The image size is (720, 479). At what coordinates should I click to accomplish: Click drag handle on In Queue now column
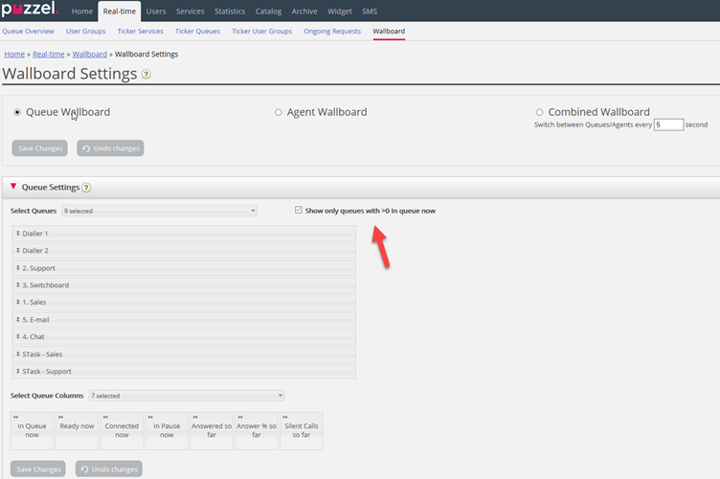click(x=16, y=418)
